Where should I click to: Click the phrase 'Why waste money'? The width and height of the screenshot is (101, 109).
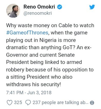28,26
